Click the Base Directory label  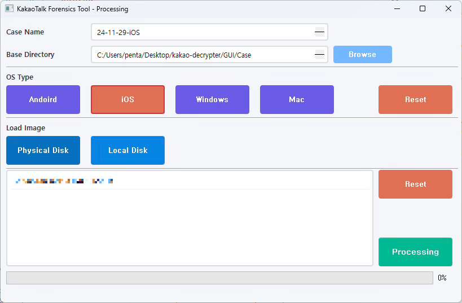(x=30, y=55)
